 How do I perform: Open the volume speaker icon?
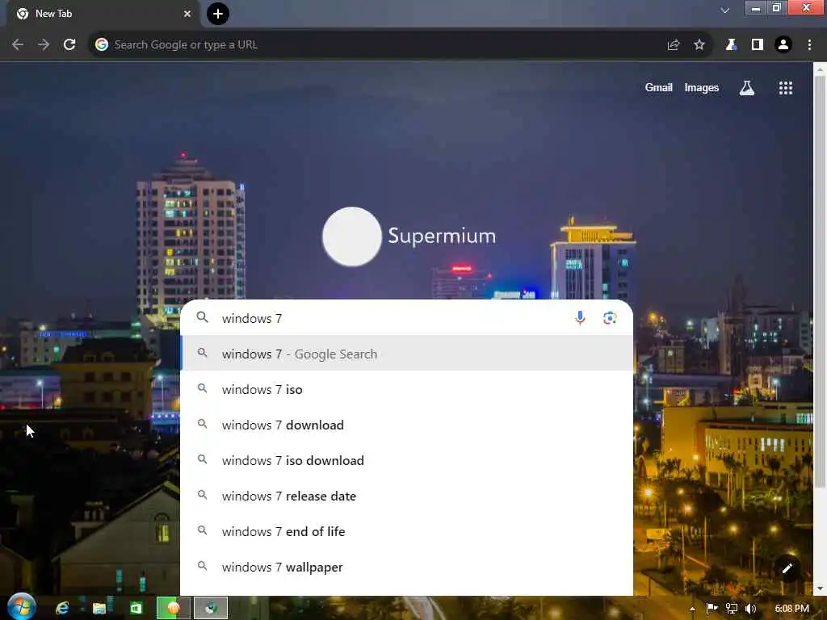pyautogui.click(x=750, y=609)
